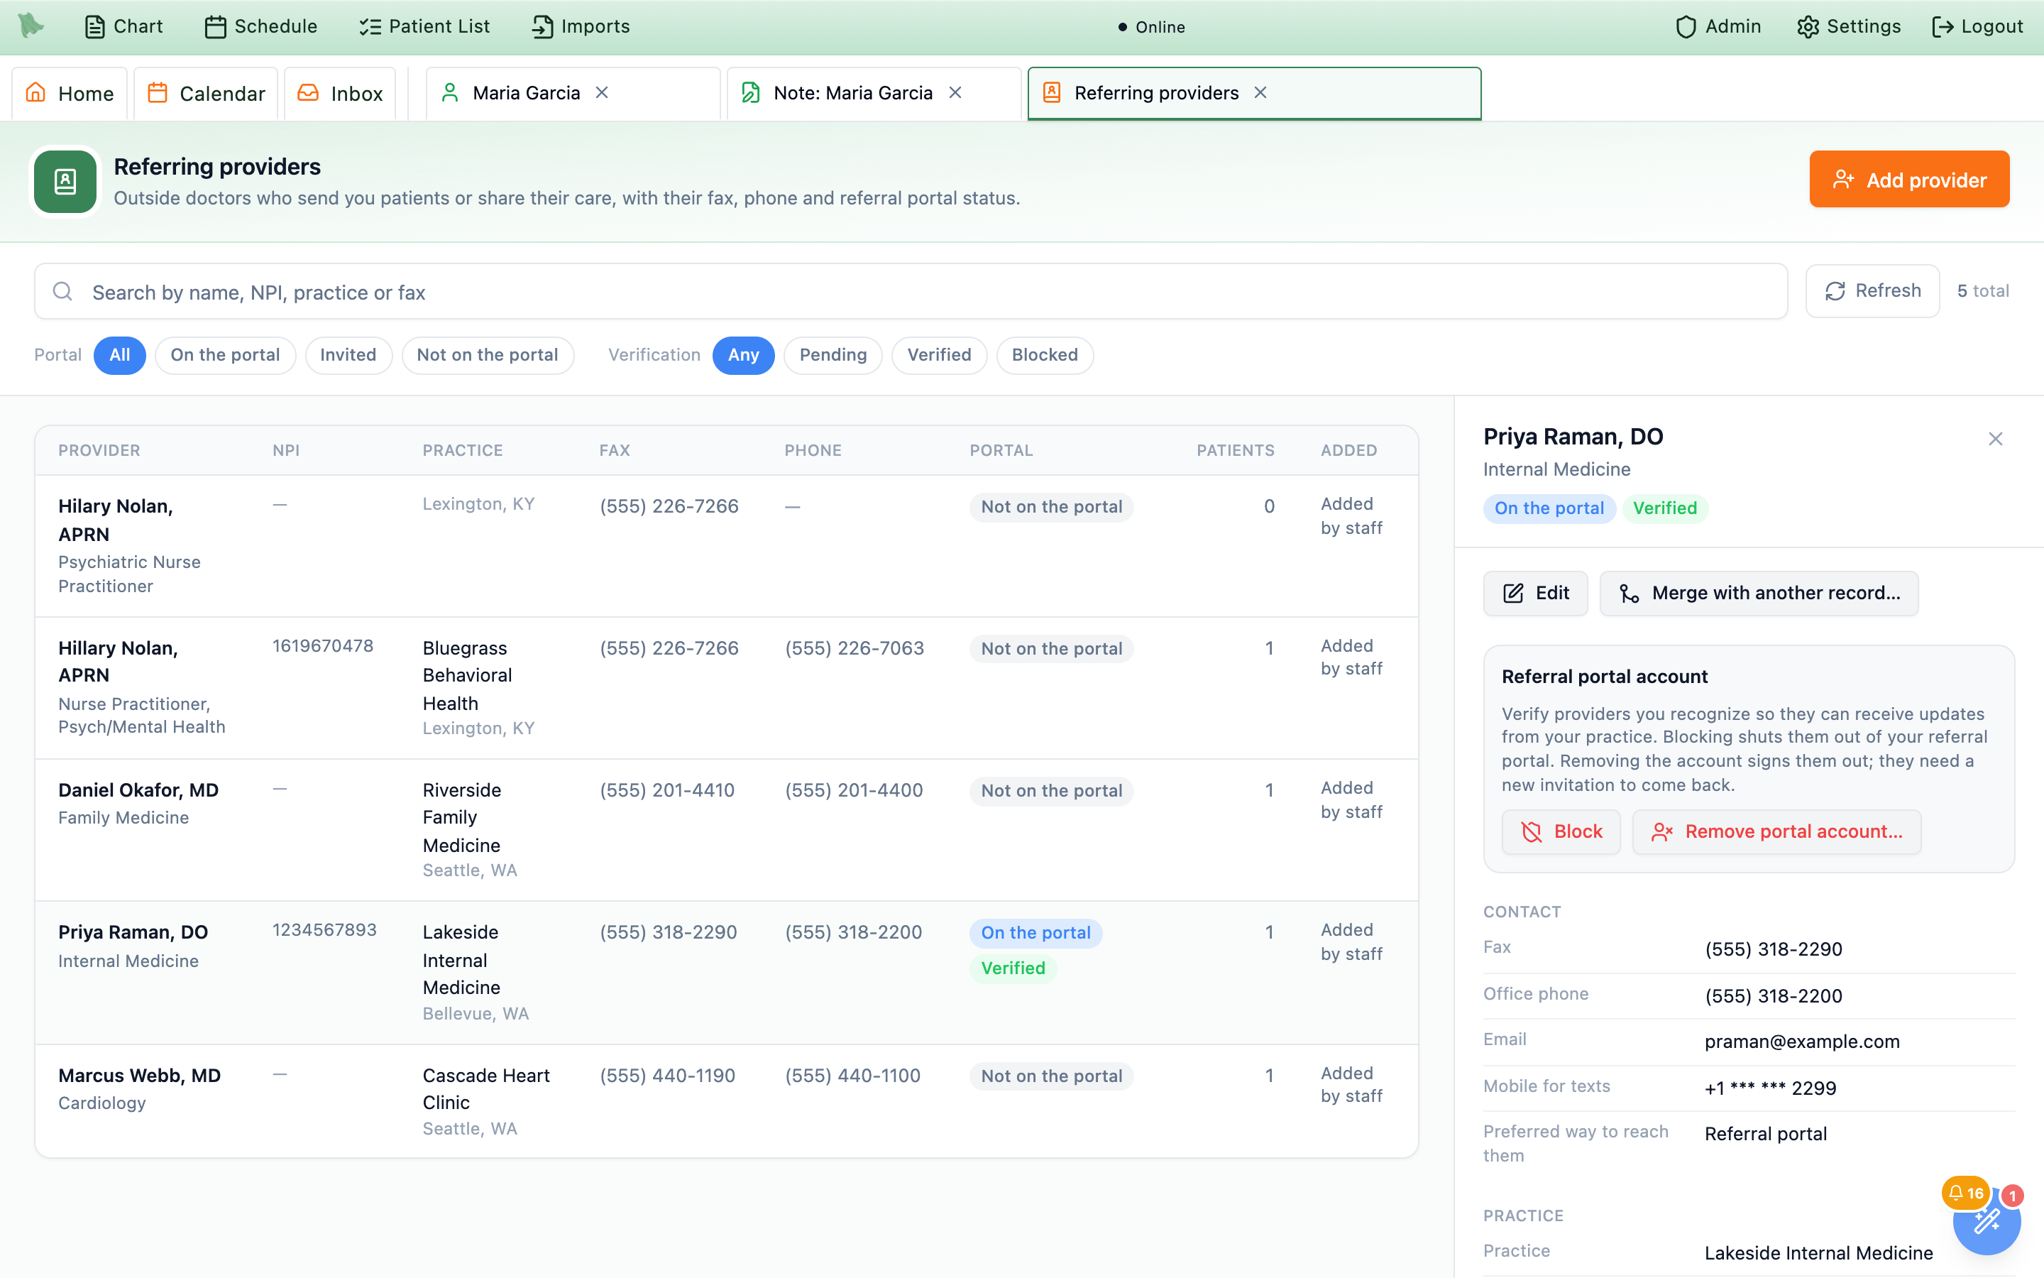Open the Imports icon in navigation
2044x1278 pixels.
point(542,27)
